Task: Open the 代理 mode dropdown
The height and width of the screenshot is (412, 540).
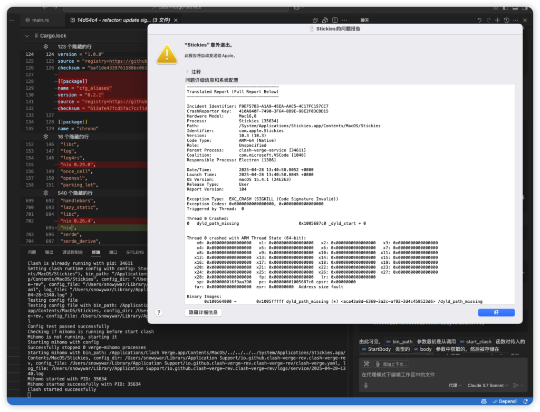Action: tap(455, 386)
